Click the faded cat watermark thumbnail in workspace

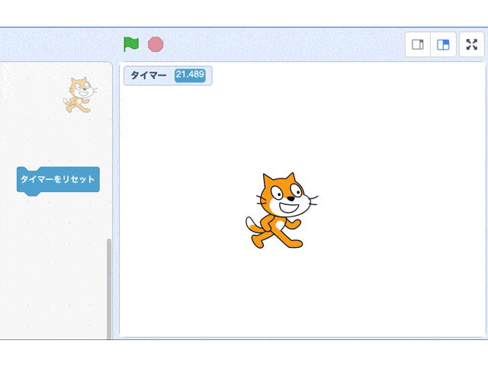pos(80,95)
